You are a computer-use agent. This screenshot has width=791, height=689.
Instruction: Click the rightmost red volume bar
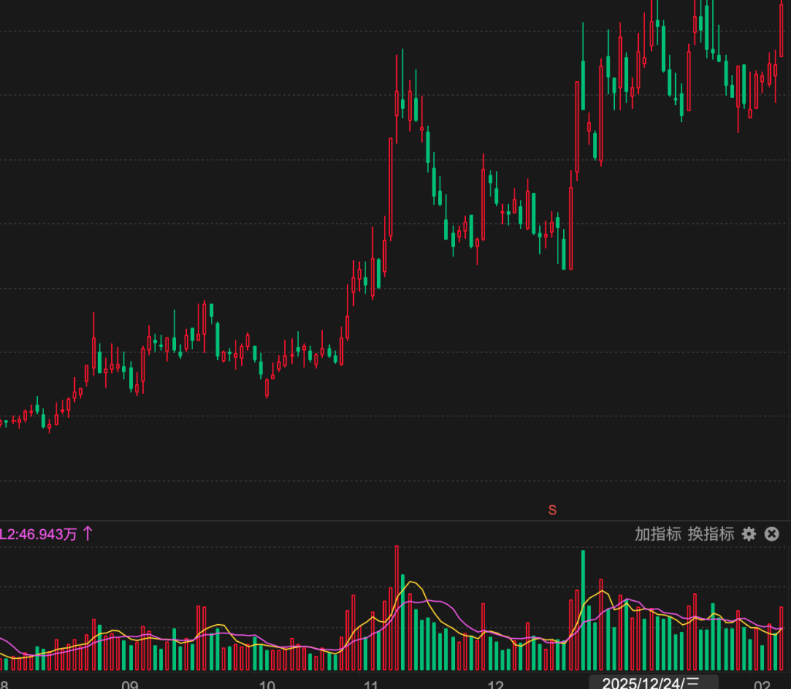(x=781, y=638)
